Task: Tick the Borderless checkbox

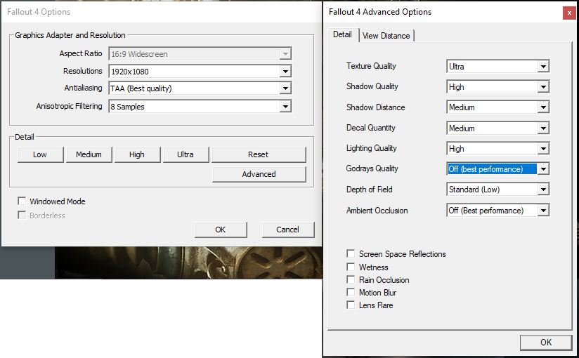Action: 22,216
